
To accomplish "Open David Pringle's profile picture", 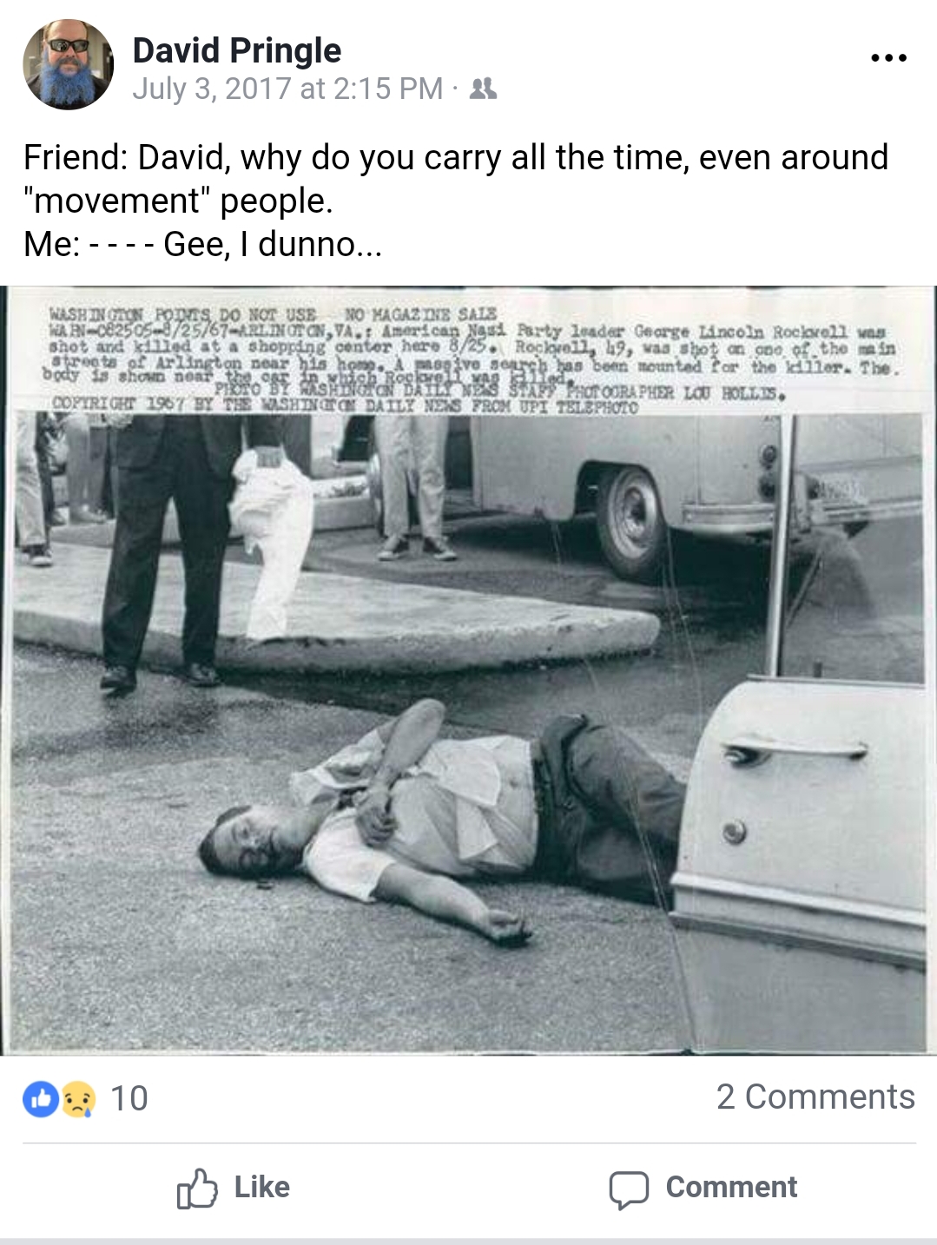I will 68,65.
